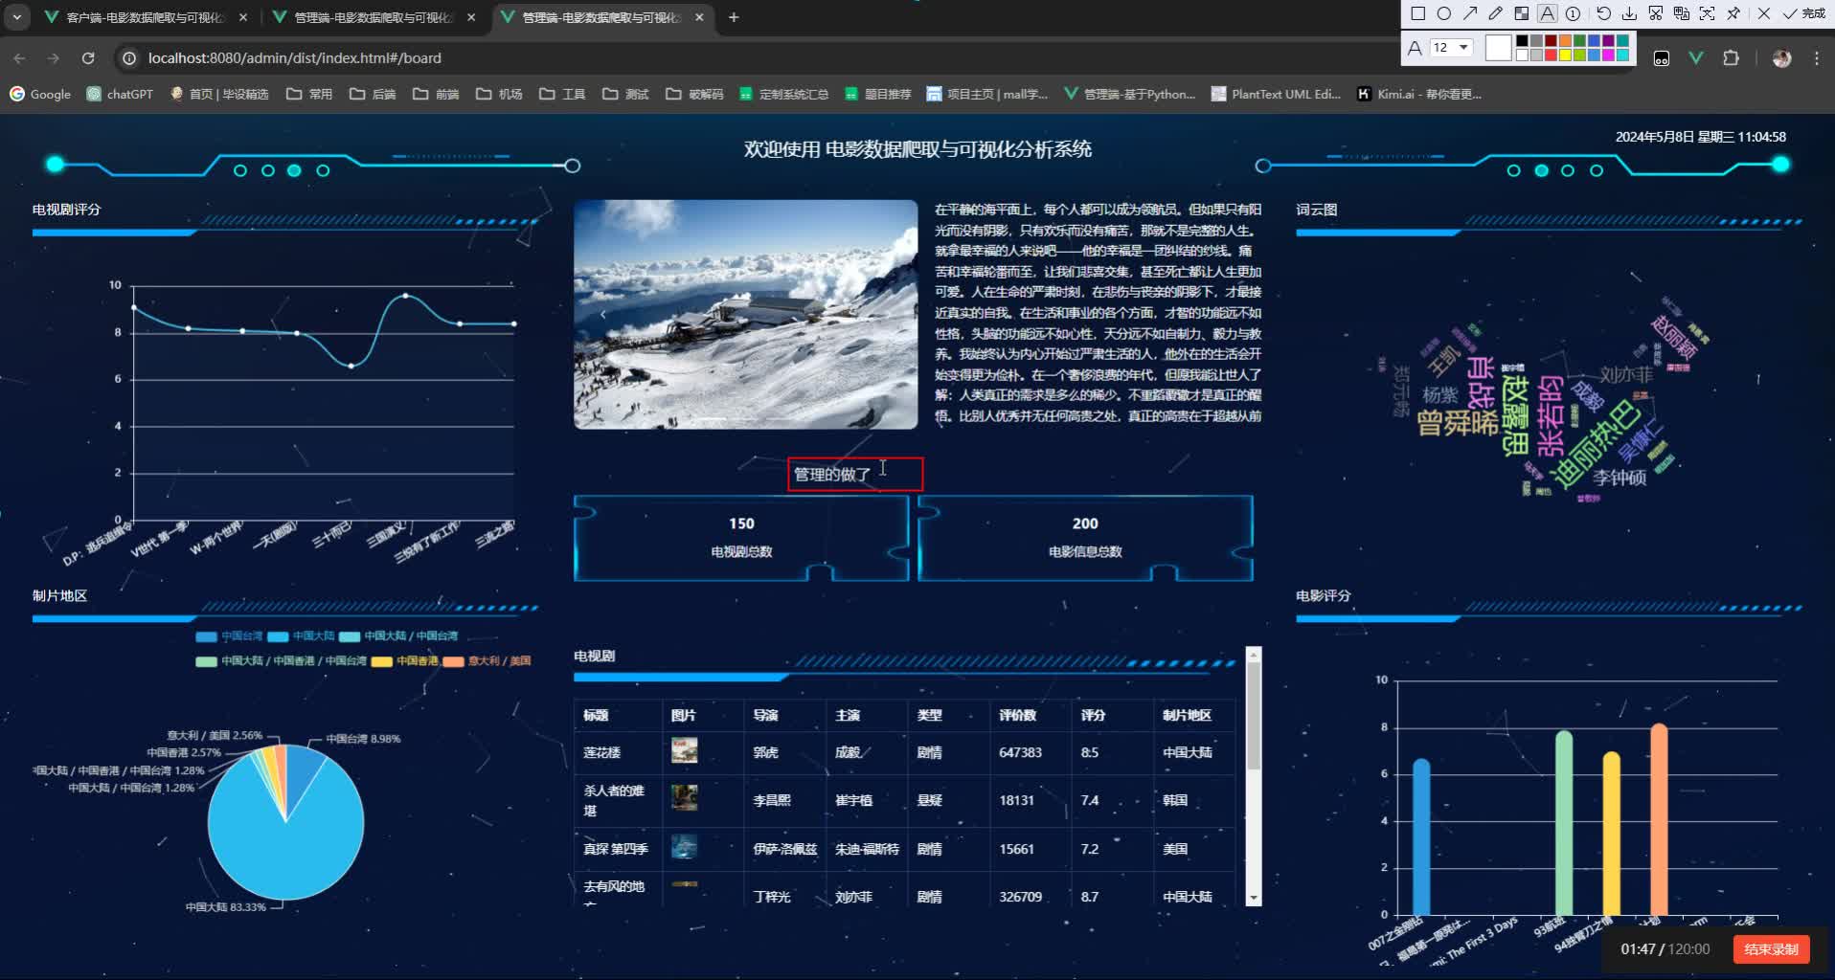The height and width of the screenshot is (980, 1835).
Task: Click the long screenshot scissors icon
Action: coord(1656,13)
